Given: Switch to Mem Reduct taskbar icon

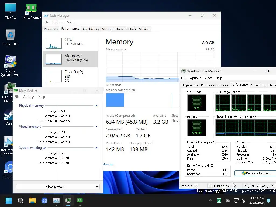Looking at the screenshot, I should click(80, 201).
